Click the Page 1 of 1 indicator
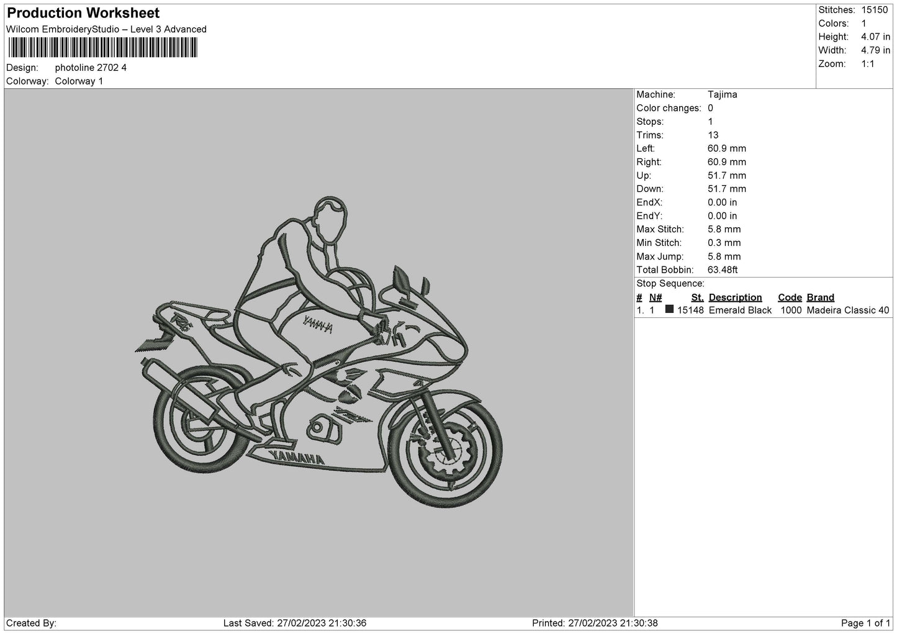 tap(865, 623)
